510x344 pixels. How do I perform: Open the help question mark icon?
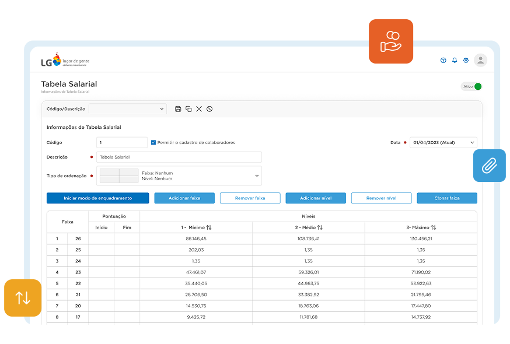click(x=443, y=61)
